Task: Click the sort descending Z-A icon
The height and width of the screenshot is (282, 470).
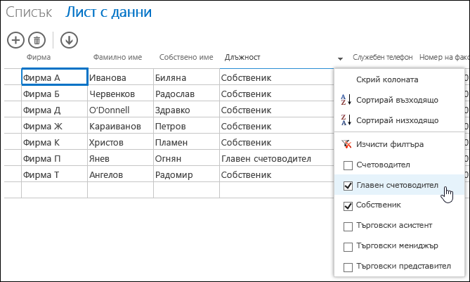Action: 346,120
